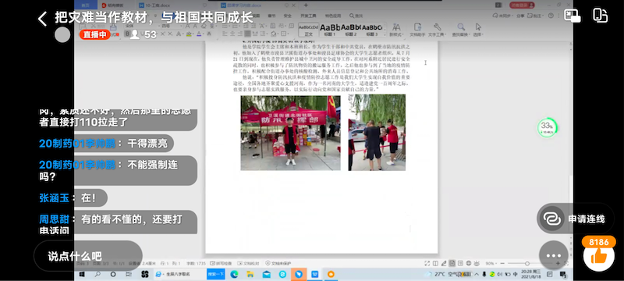Open the streamer's profile avatar
The height and width of the screenshot is (281, 624).
(62, 34)
